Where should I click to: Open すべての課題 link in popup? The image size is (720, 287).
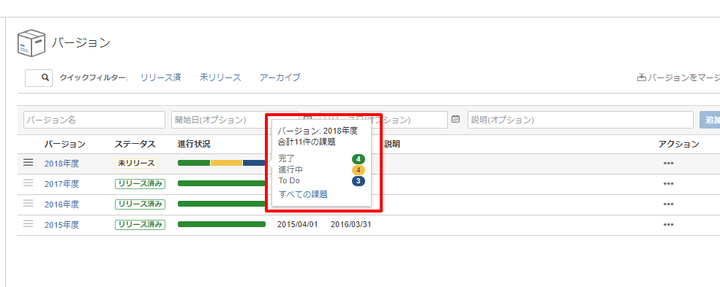(303, 194)
